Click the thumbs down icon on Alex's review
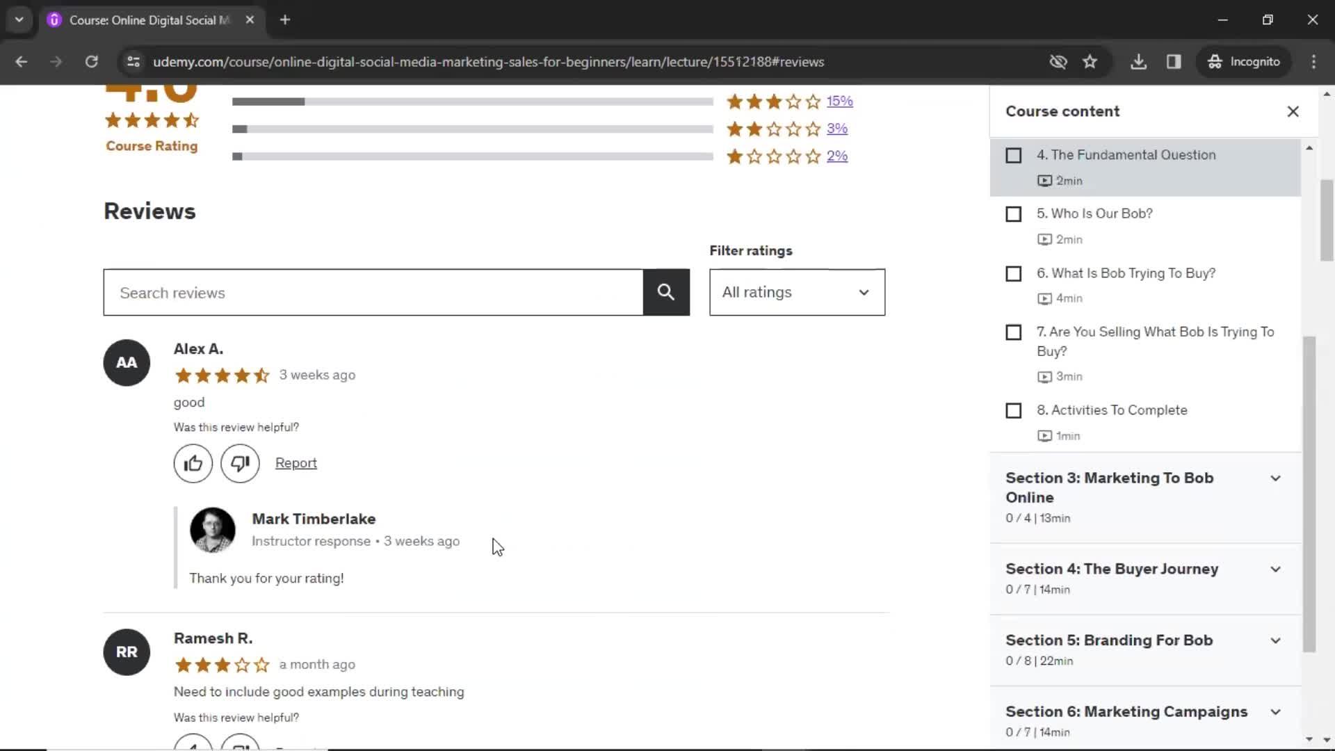The width and height of the screenshot is (1335, 751). [x=240, y=463]
